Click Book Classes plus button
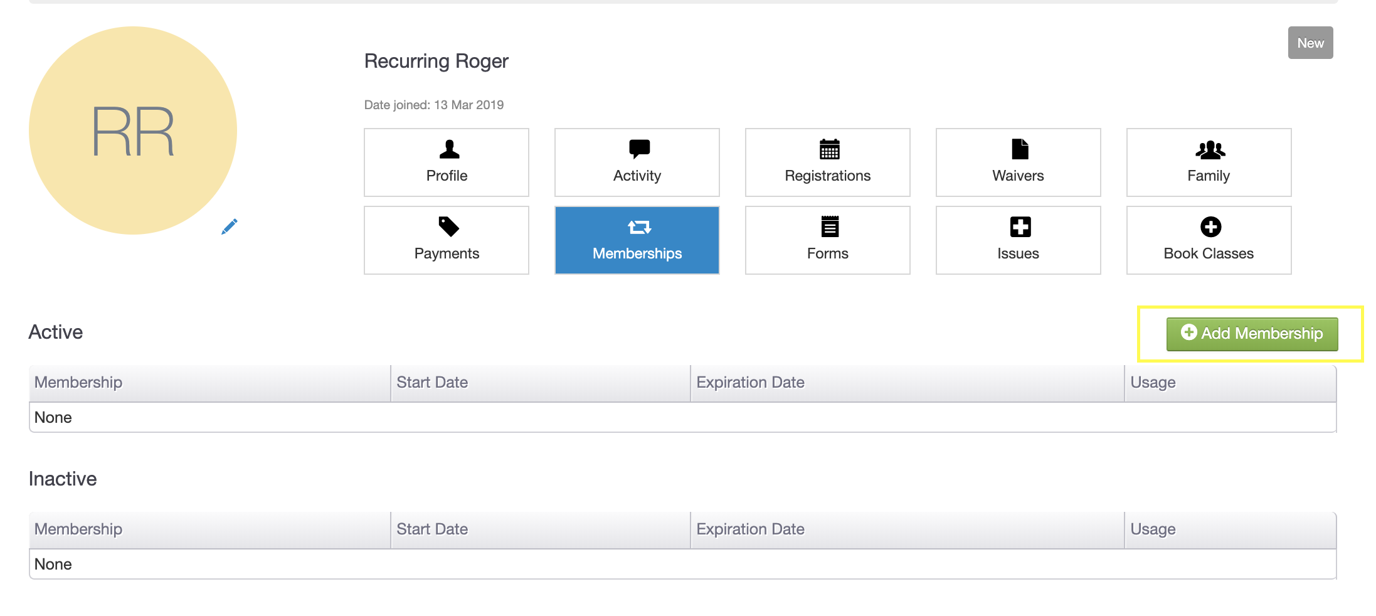 (1209, 240)
